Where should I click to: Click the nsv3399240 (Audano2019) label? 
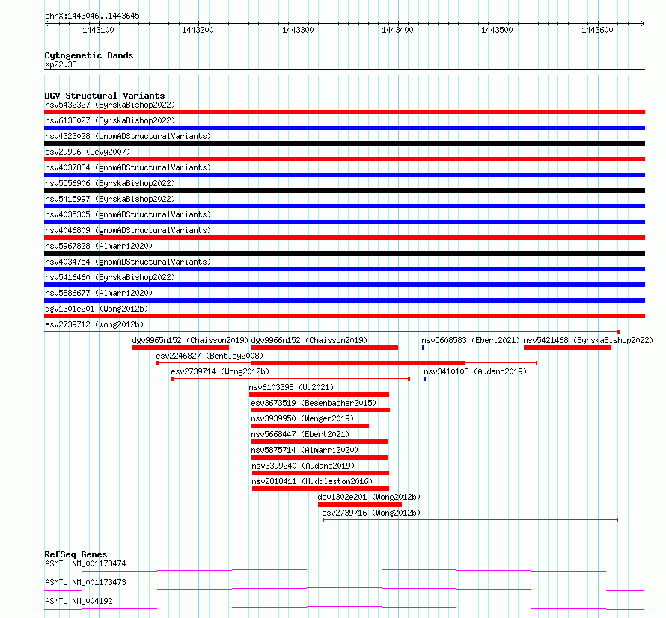coord(303,466)
